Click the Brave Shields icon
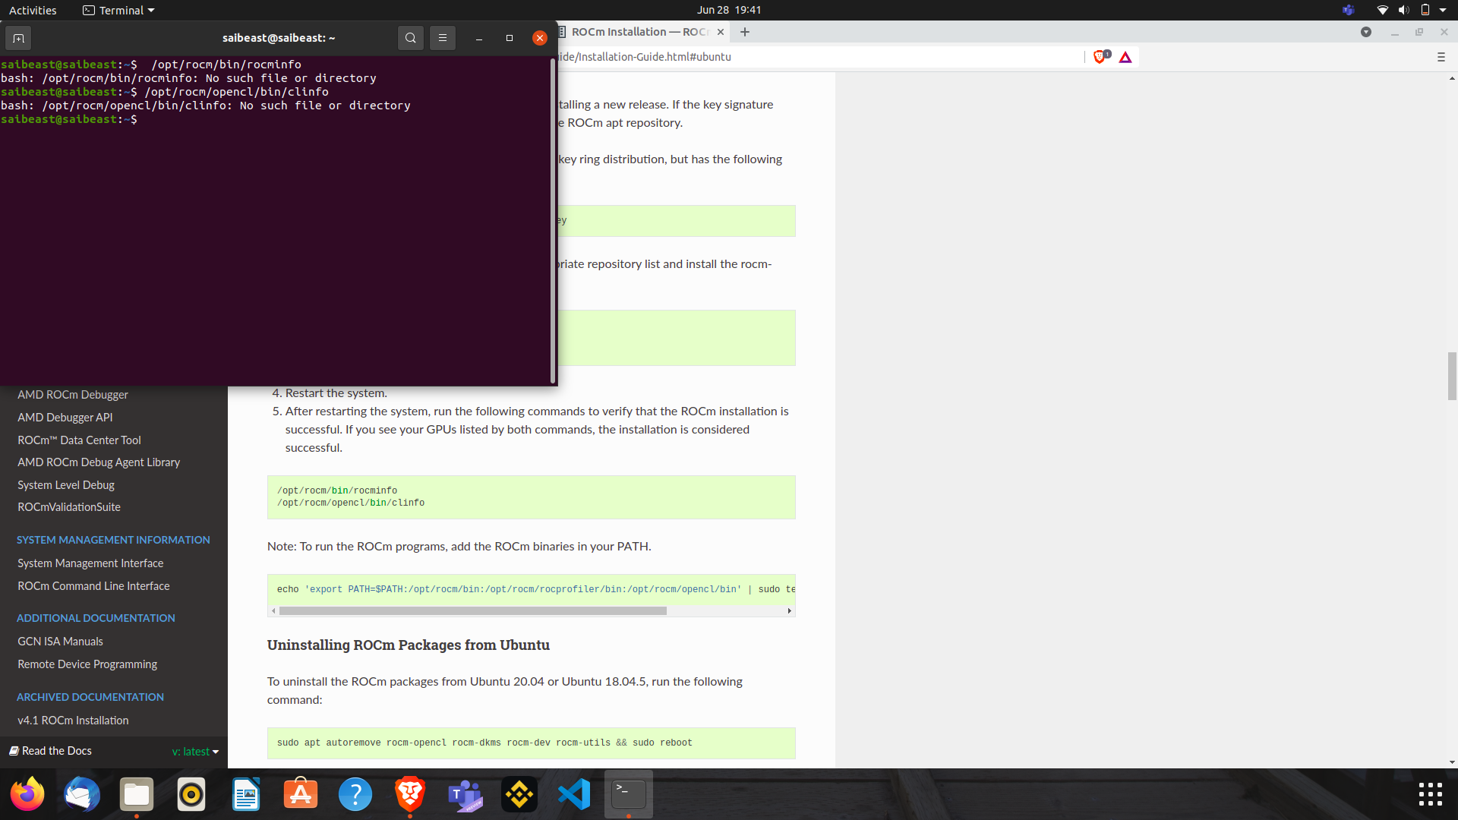This screenshot has height=820, width=1458. click(x=1100, y=57)
